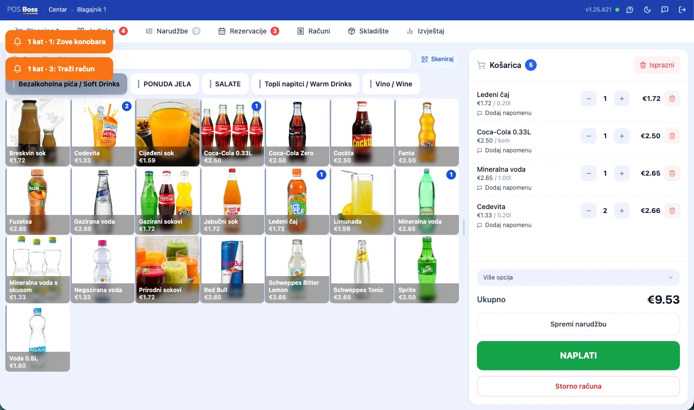Open feedback message icon in header

[665, 10]
